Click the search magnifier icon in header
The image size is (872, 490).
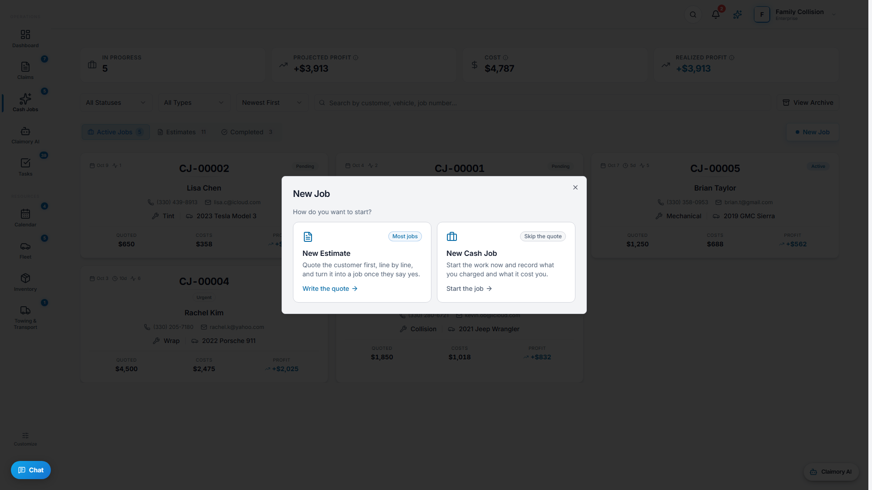(x=693, y=15)
